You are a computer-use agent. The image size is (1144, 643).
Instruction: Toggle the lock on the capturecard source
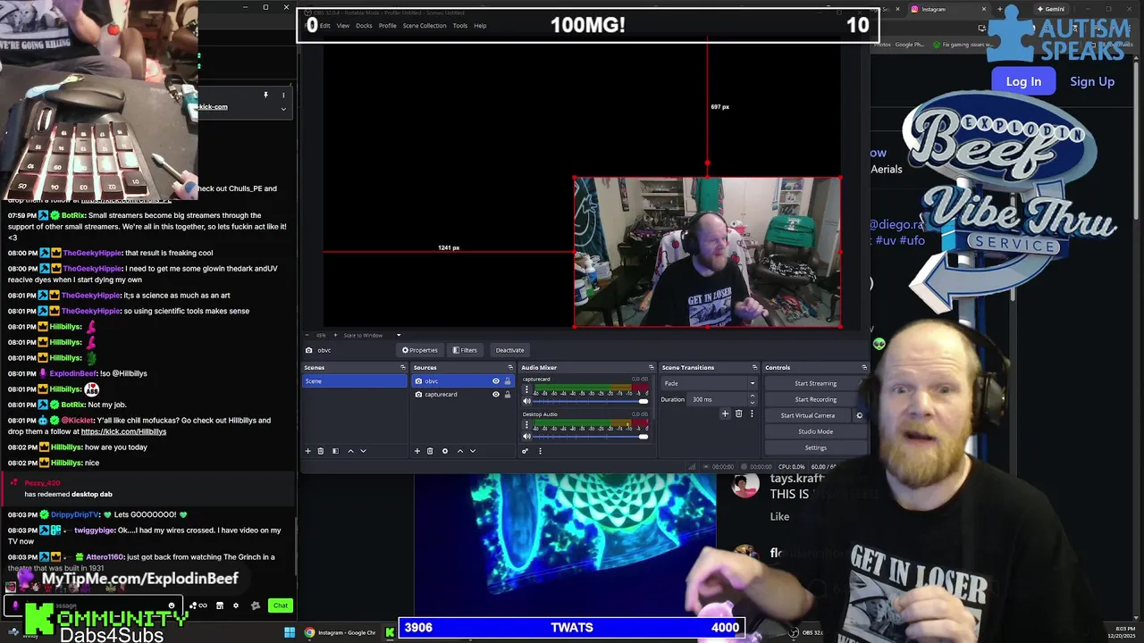508,394
